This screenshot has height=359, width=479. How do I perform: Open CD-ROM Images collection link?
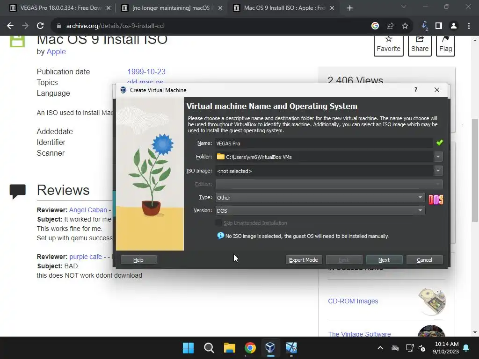coord(353,301)
